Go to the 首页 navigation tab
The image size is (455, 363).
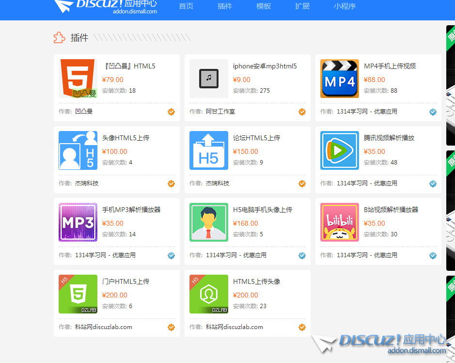(x=186, y=6)
